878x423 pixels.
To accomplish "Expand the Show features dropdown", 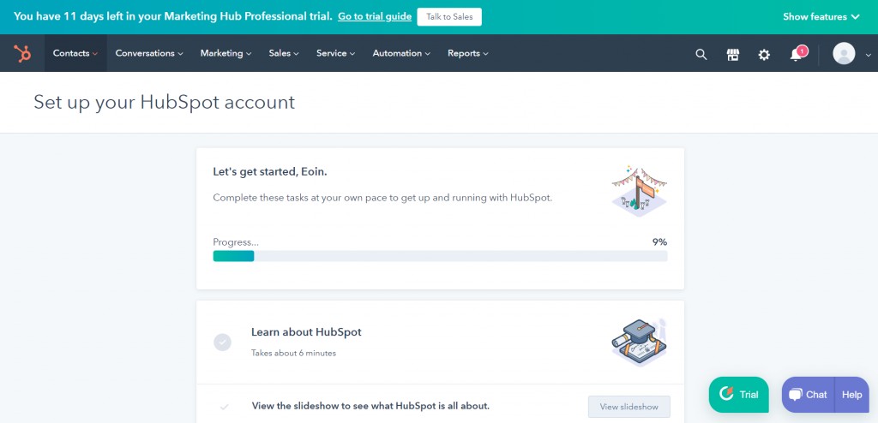I will point(821,17).
